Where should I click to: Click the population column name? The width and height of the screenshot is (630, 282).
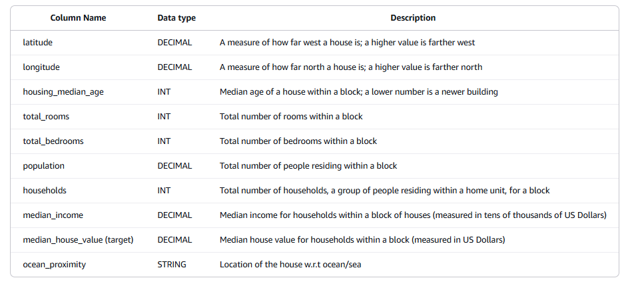[43, 166]
